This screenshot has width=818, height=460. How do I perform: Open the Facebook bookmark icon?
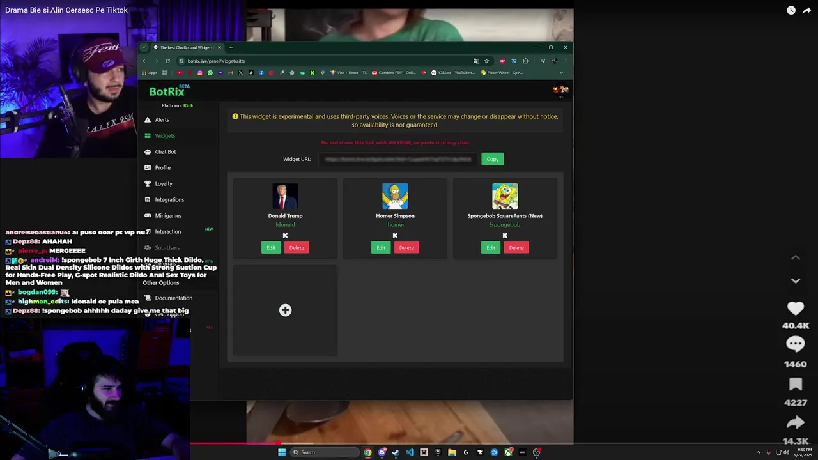point(261,73)
